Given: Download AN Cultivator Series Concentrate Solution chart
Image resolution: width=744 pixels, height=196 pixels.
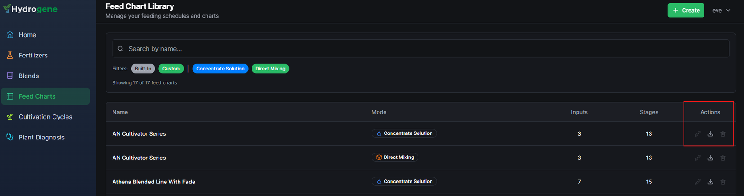Looking at the screenshot, I should pos(710,133).
